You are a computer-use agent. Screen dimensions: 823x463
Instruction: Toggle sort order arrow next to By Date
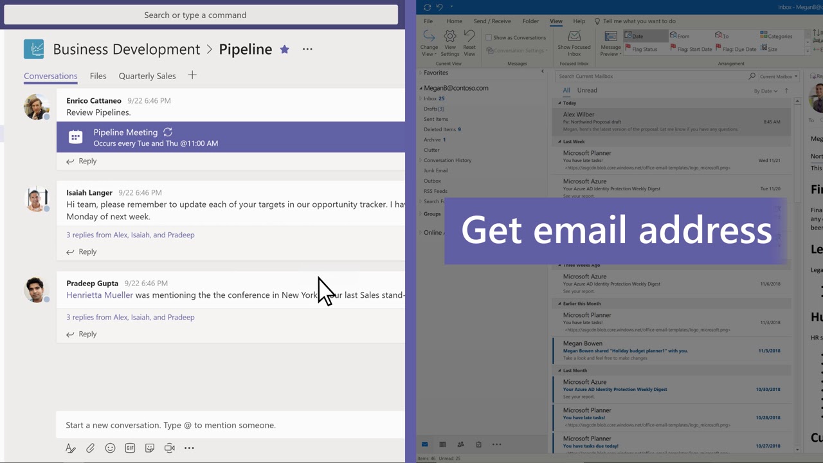tap(786, 91)
